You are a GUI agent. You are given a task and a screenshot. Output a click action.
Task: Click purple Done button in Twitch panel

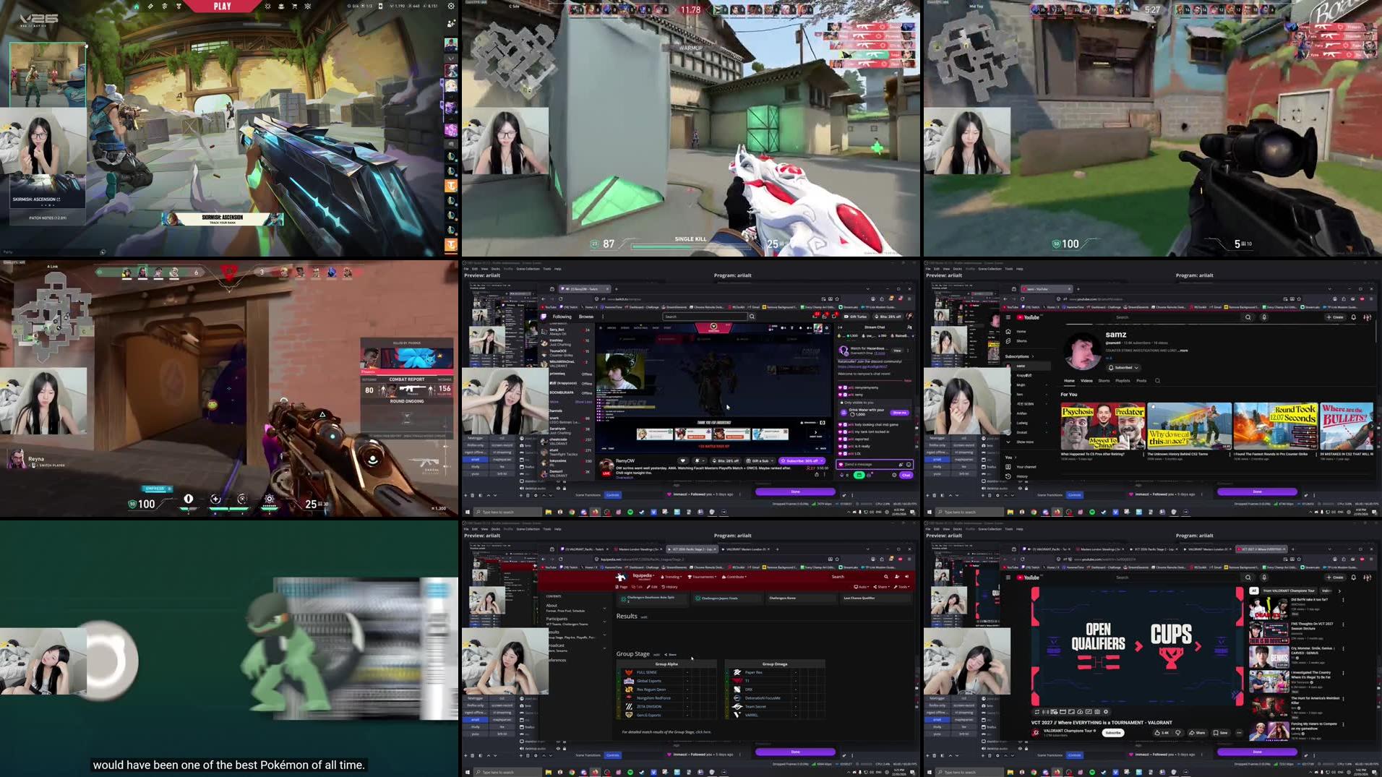[x=795, y=491]
